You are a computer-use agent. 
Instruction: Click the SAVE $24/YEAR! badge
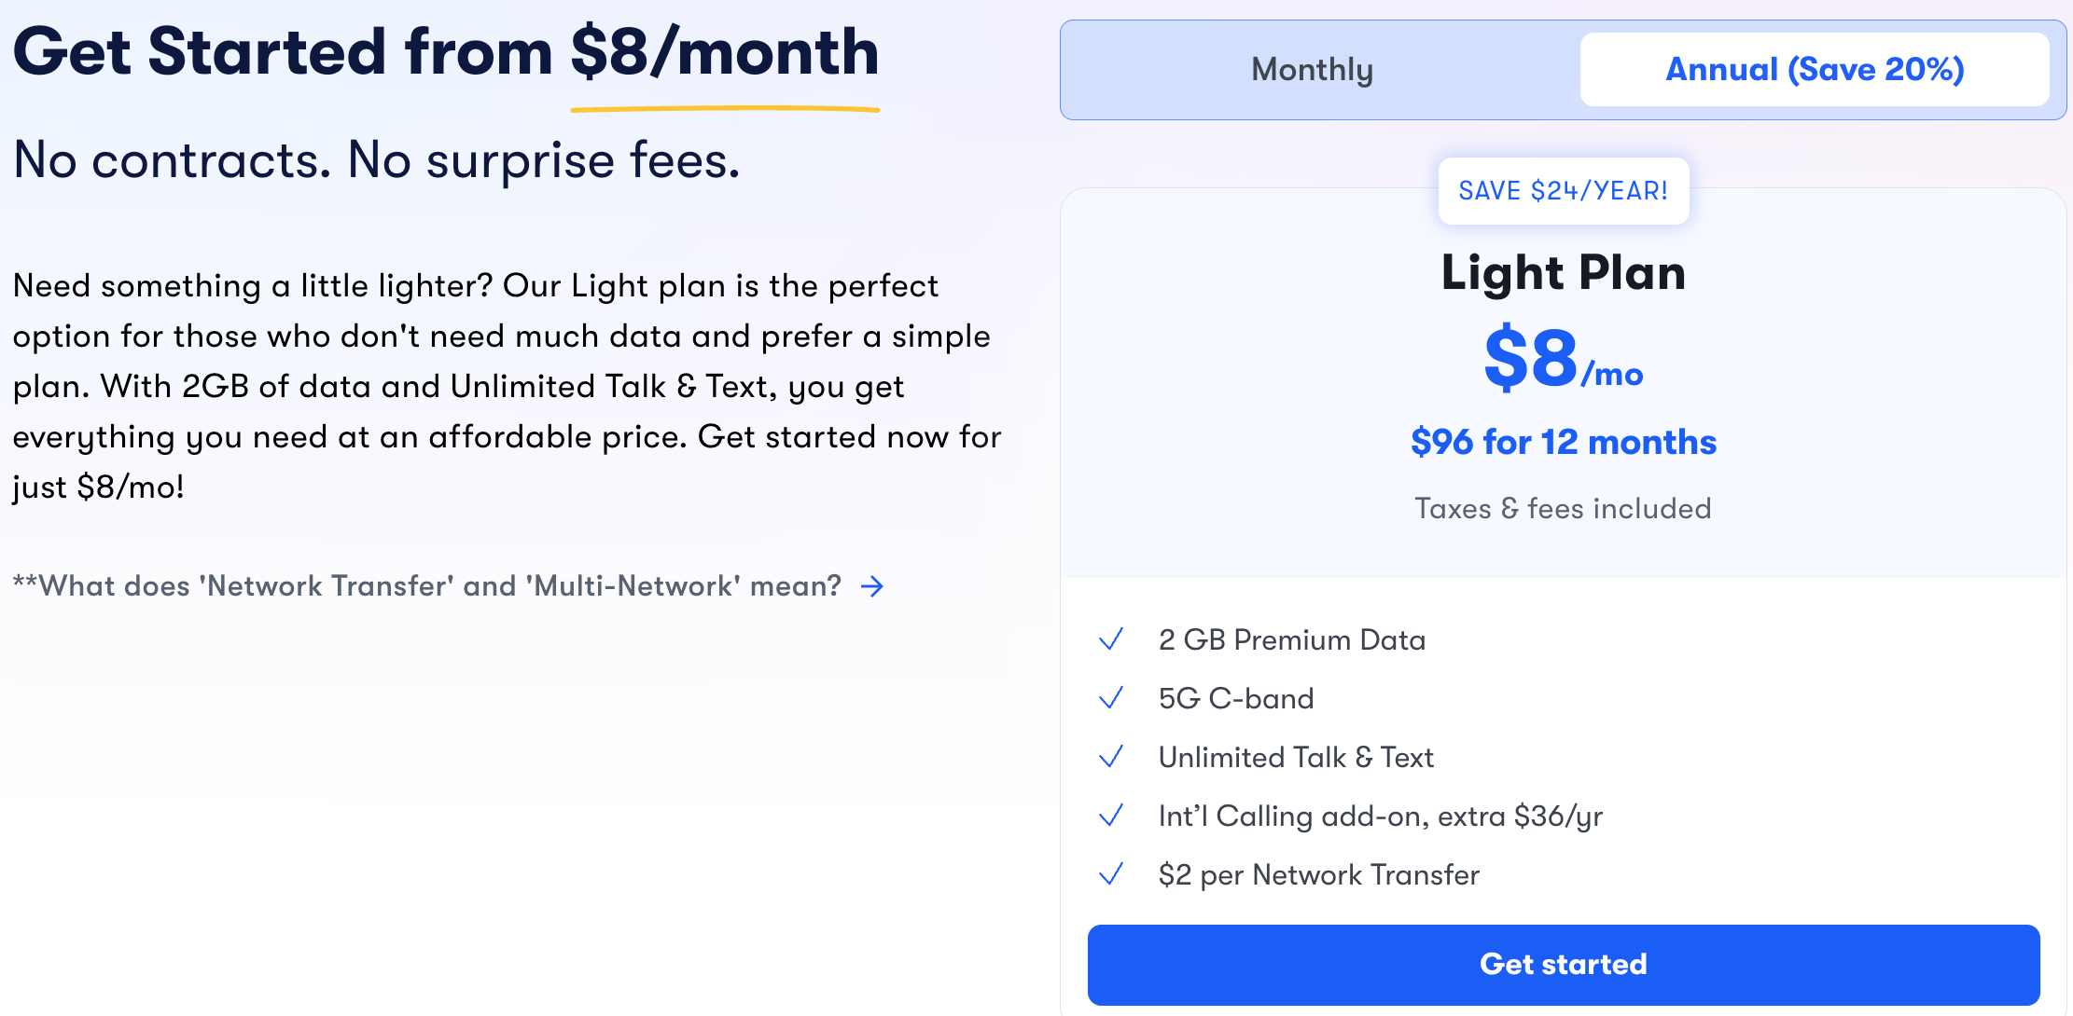tap(1563, 191)
